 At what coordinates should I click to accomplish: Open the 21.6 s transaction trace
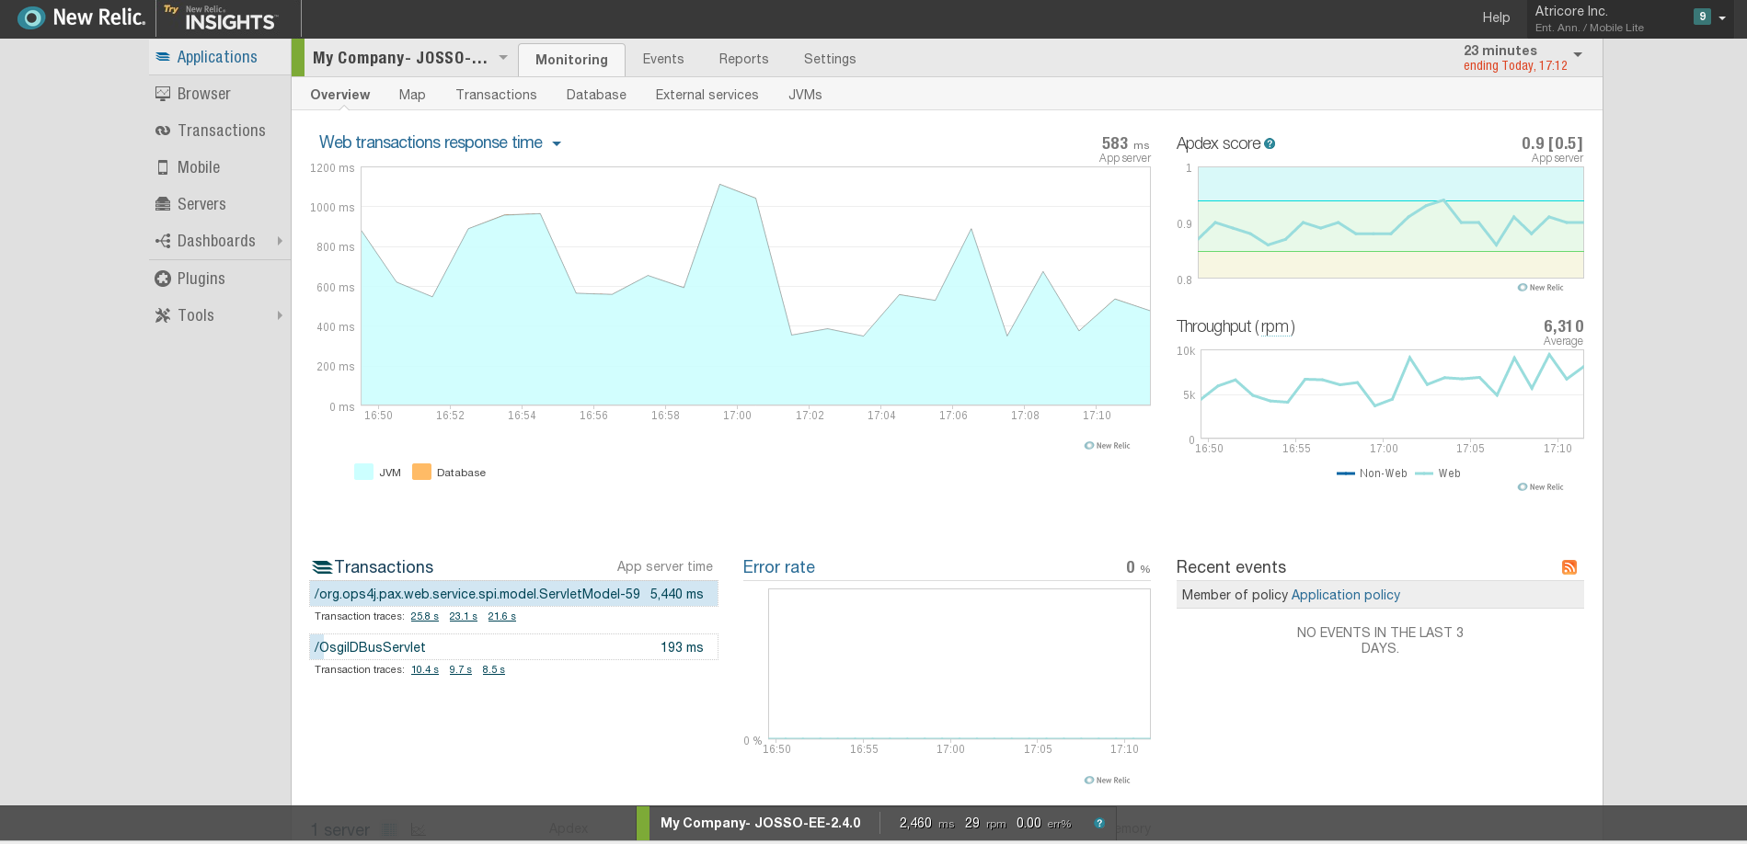point(501,616)
